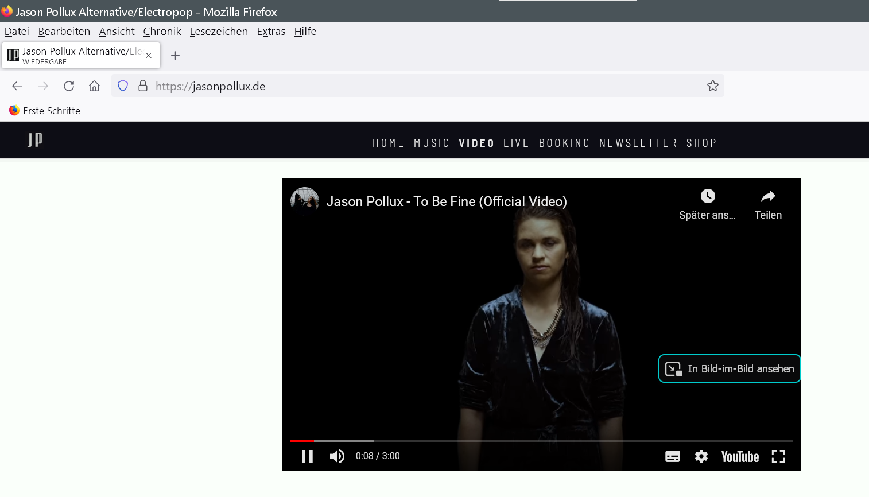Open the Lesezeichen menu
Screen dimensions: 869x497
point(219,32)
